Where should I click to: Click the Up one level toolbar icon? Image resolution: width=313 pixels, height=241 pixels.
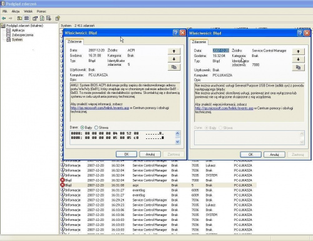19,18
